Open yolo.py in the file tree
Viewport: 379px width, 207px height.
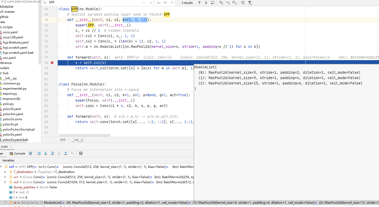(8, 104)
